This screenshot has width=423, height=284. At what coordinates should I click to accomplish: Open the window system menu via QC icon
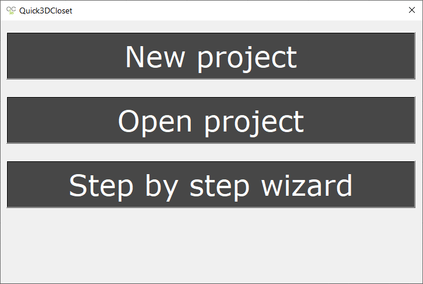(11, 11)
